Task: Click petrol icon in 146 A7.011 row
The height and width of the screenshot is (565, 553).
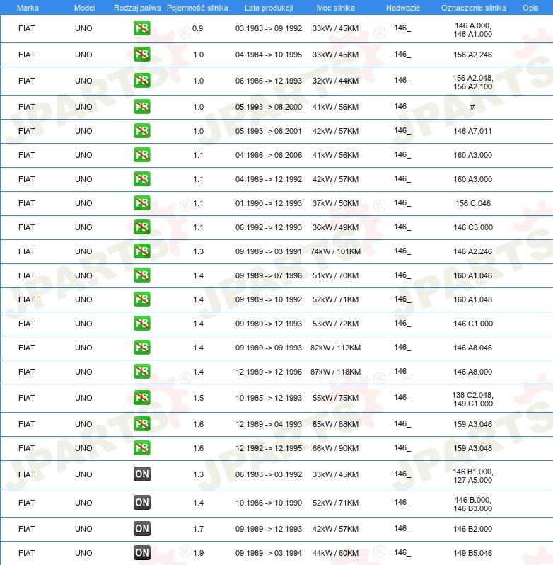Action: [x=141, y=131]
